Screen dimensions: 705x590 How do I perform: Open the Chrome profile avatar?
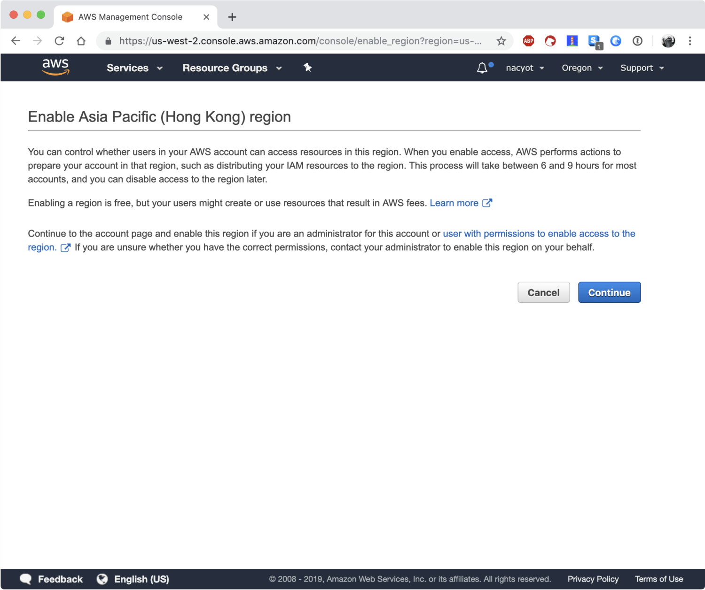point(668,41)
